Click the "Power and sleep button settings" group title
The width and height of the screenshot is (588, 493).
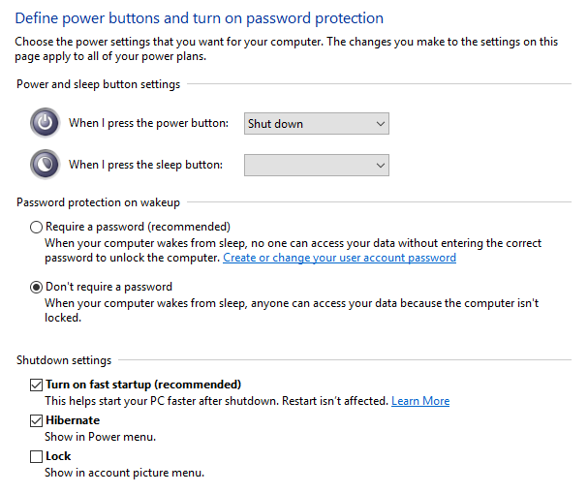tap(98, 84)
